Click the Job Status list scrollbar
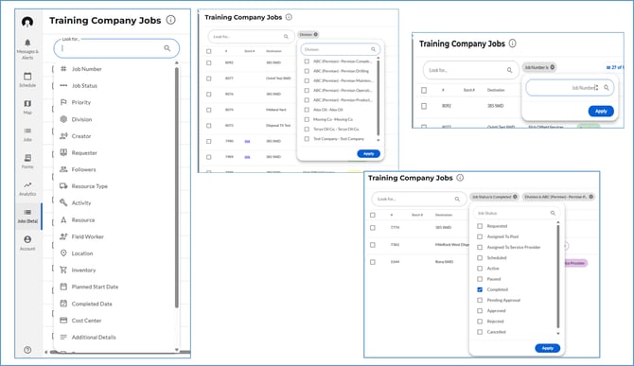The height and width of the screenshot is (366, 634). point(558,277)
